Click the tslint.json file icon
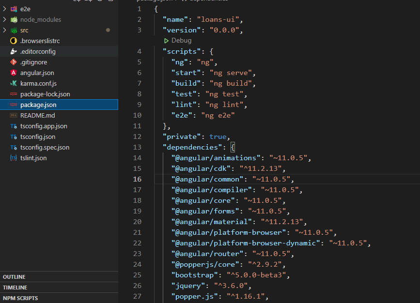Screen dimensions: 420x303 point(14,158)
